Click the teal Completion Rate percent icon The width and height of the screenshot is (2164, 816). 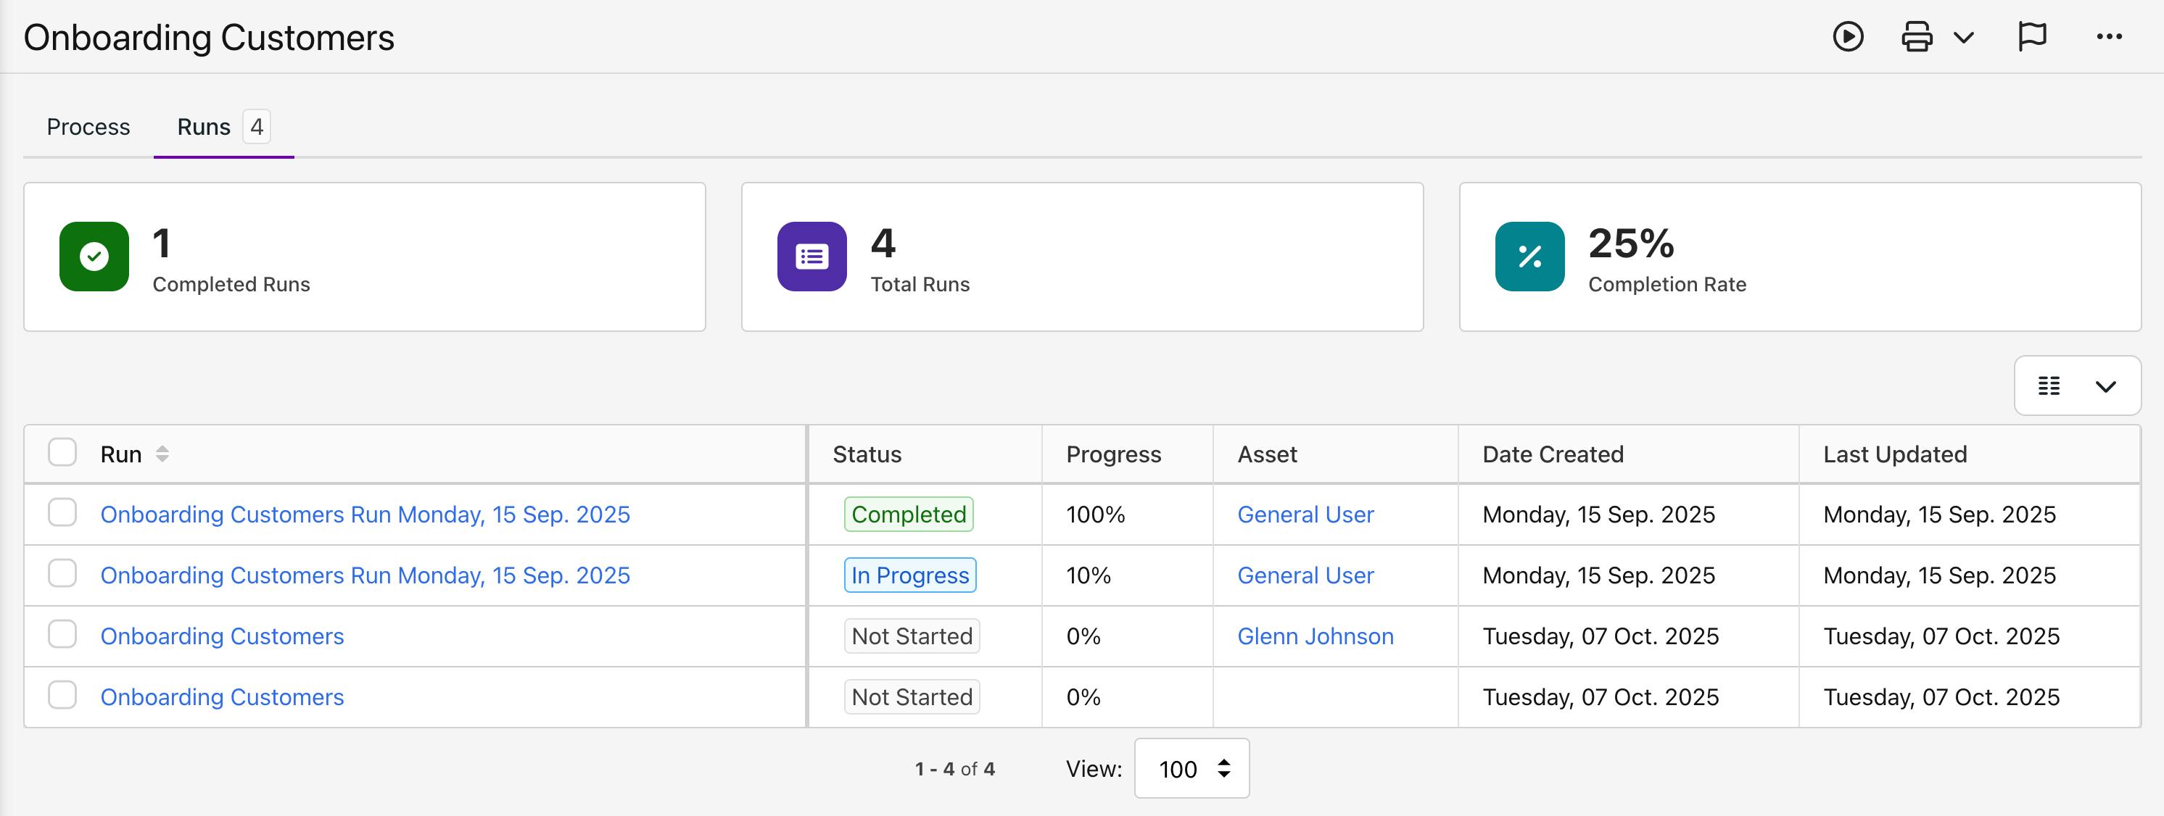pyautogui.click(x=1529, y=257)
